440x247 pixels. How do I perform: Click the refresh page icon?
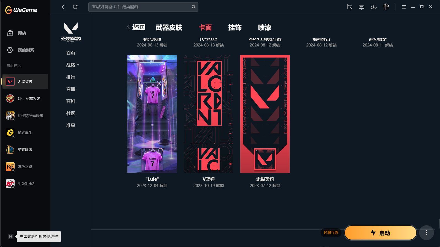point(75,7)
